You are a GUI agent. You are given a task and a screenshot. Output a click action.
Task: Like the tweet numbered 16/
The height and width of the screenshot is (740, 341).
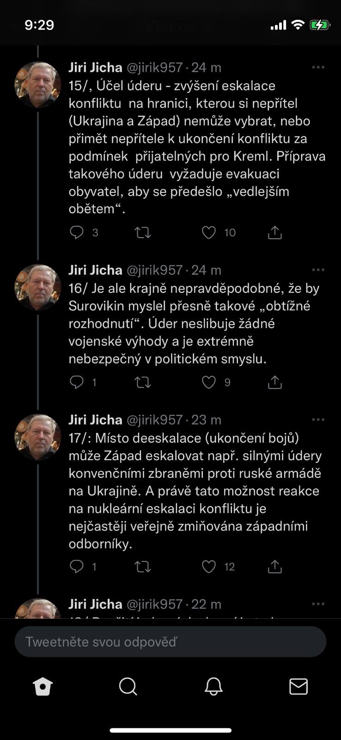209,382
